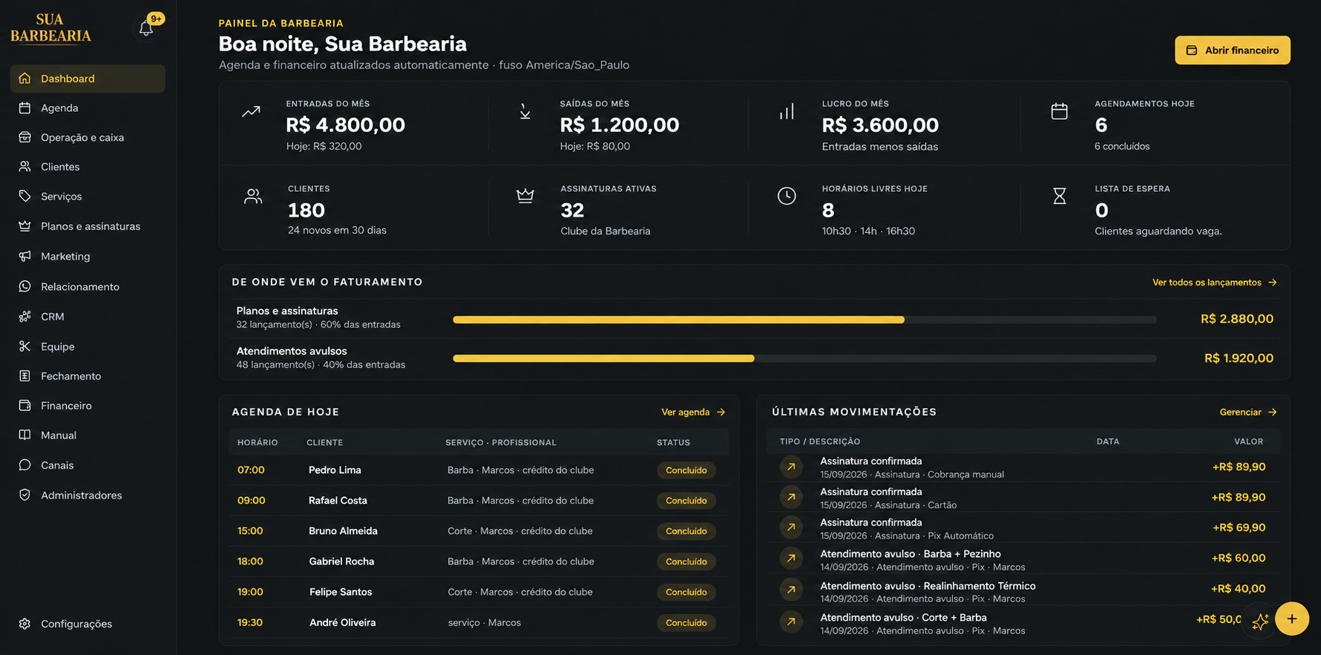This screenshot has width=1321, height=655.
Task: Open Fechamento in sidebar
Action: 88,376
